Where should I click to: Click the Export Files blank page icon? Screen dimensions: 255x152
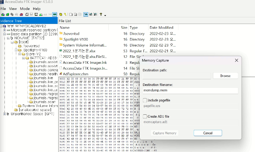[x=71, y=14]
